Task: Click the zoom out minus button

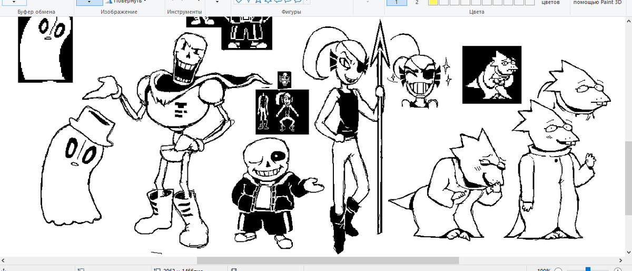Action: [558, 269]
